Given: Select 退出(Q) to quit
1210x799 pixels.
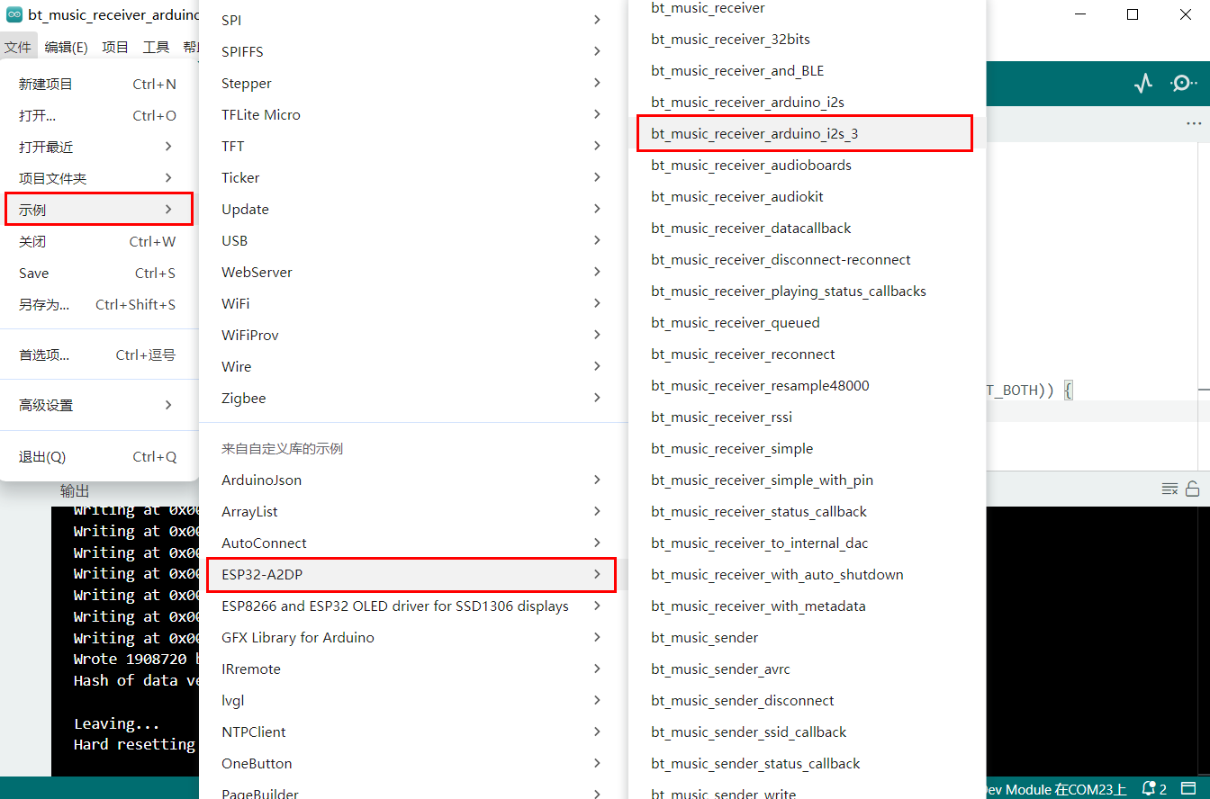Looking at the screenshot, I should pyautogui.click(x=98, y=456).
